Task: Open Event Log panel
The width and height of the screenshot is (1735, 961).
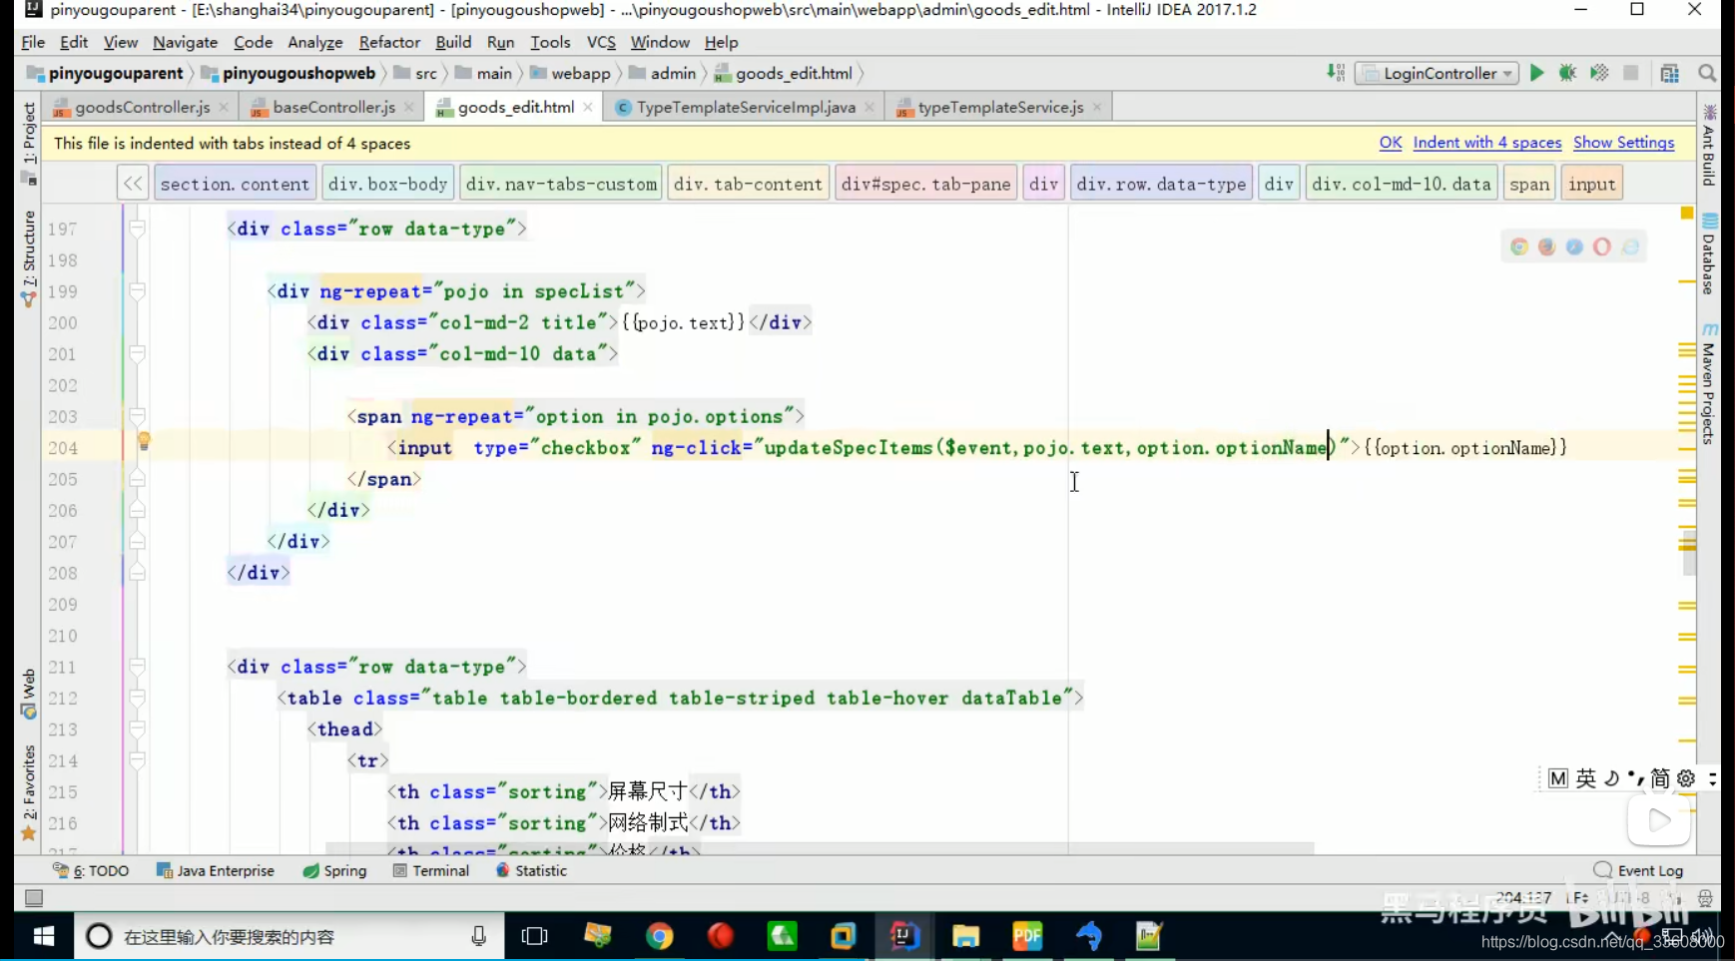Action: (x=1639, y=870)
